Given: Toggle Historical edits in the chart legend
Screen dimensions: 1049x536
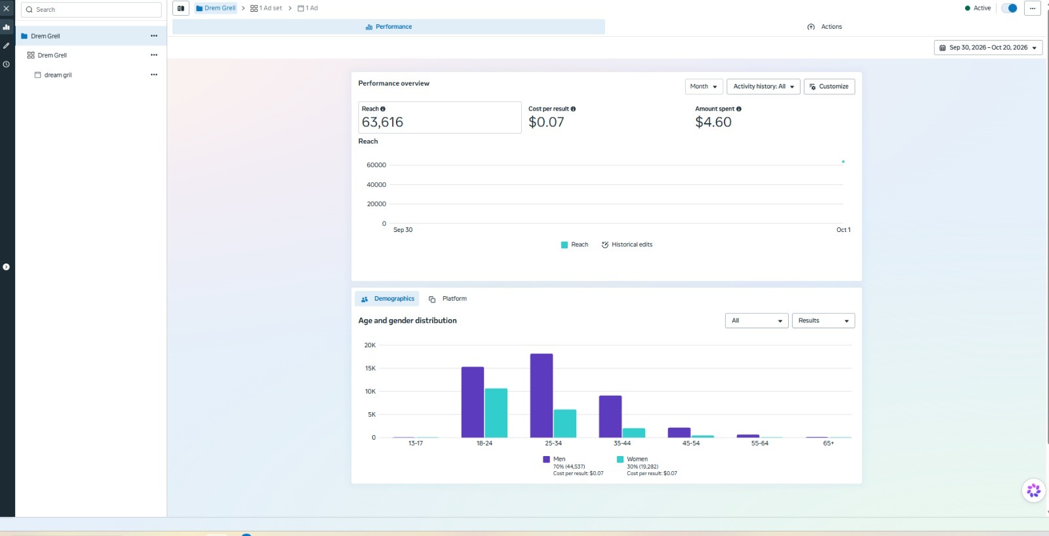Looking at the screenshot, I should pyautogui.click(x=627, y=245).
